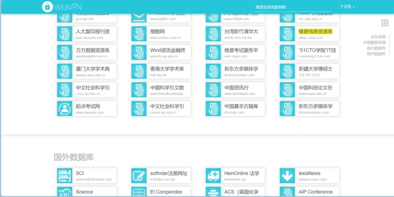Screen dimensions: 394x197
Task: Click the scifinder.cas.org address text
Action: click(162, 180)
